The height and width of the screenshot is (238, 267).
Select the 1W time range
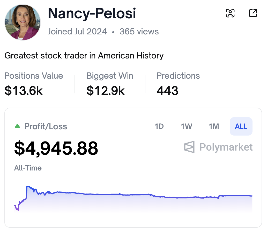pyautogui.click(x=187, y=127)
